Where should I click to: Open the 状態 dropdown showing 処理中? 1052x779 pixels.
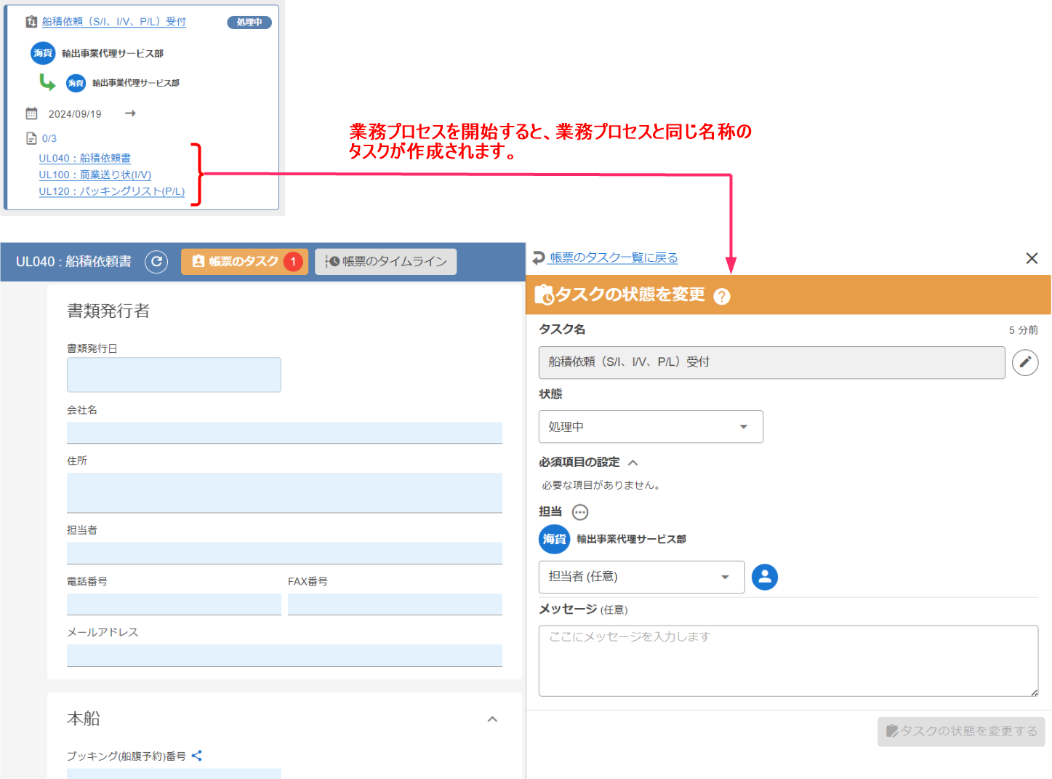pos(650,427)
